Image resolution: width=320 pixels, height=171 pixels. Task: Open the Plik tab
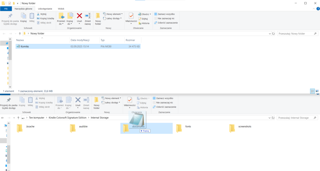pyautogui.click(x=6, y=9)
